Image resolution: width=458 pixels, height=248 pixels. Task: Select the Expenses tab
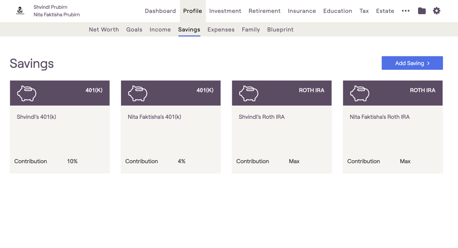pyautogui.click(x=221, y=30)
